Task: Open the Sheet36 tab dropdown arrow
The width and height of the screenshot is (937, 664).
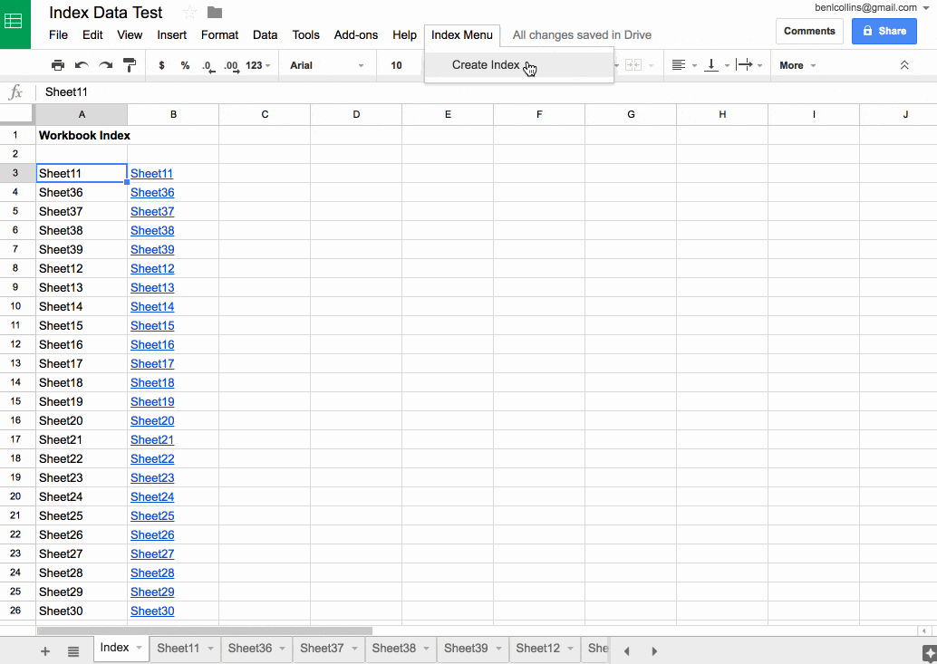Action: (x=282, y=649)
